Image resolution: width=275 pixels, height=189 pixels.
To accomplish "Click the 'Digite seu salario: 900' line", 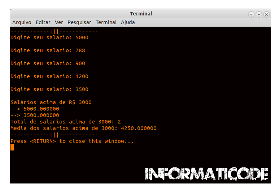I will pos(48,63).
